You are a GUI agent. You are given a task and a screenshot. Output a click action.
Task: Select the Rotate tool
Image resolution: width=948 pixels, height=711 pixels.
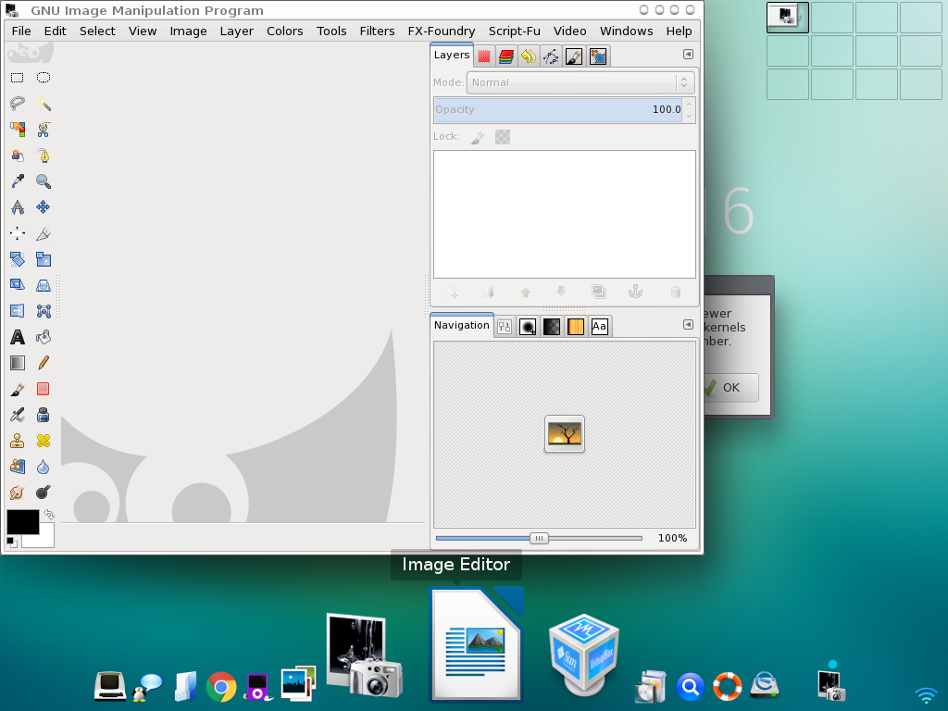[x=18, y=259]
